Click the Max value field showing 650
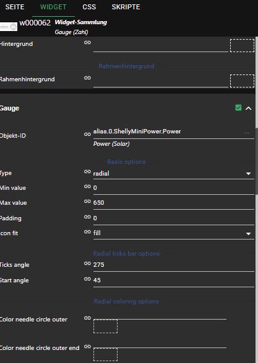This screenshot has width=258, height=363. (173, 203)
